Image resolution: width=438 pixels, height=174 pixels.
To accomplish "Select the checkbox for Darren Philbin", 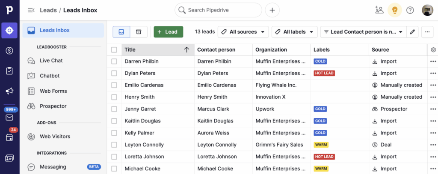I will pyautogui.click(x=114, y=61).
